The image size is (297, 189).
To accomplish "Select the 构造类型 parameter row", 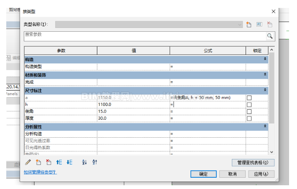I will (147, 67).
